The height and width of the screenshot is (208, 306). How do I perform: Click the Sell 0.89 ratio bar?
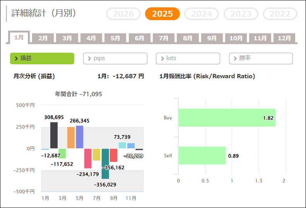202,155
